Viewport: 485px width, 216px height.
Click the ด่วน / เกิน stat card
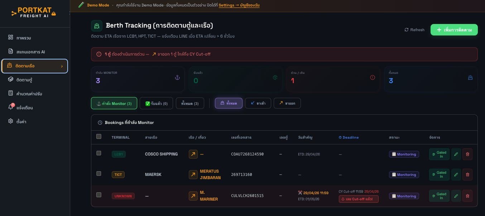click(333, 80)
